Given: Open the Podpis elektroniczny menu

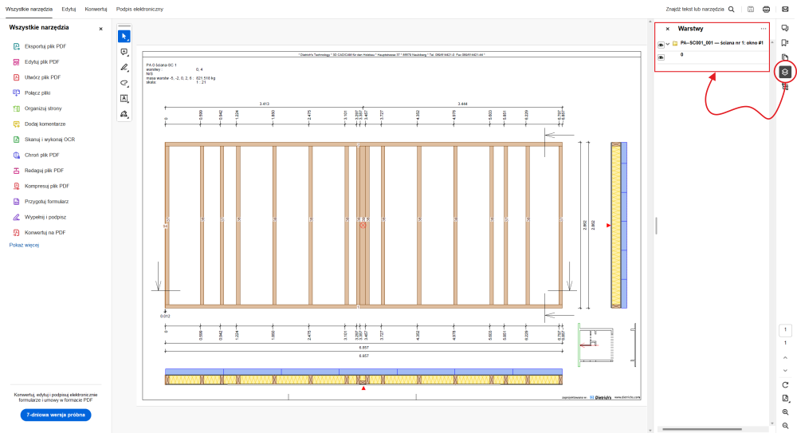Looking at the screenshot, I should pos(139,9).
